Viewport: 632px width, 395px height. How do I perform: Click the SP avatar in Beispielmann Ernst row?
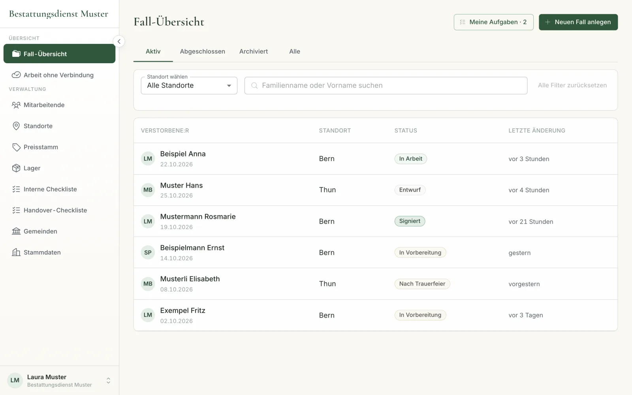pyautogui.click(x=148, y=252)
